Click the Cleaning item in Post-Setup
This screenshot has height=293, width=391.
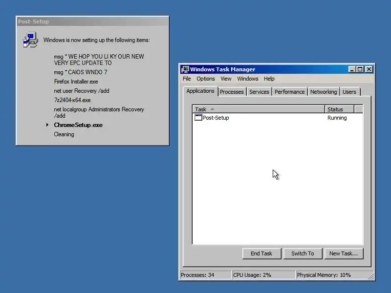(x=64, y=134)
